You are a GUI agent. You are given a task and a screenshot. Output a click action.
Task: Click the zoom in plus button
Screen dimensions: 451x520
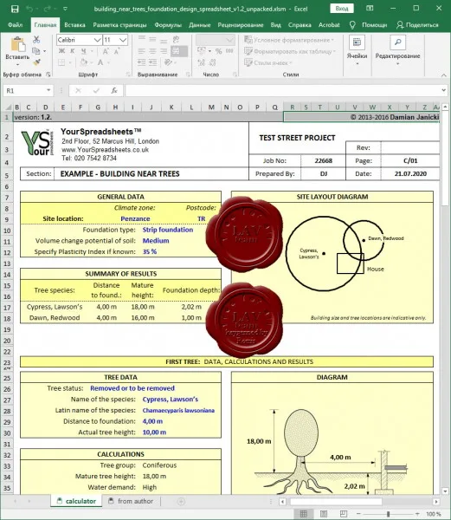(x=417, y=514)
